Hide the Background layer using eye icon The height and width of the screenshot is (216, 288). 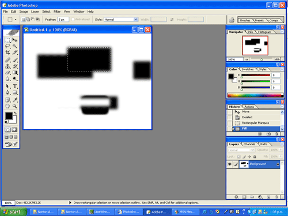pos(229,164)
